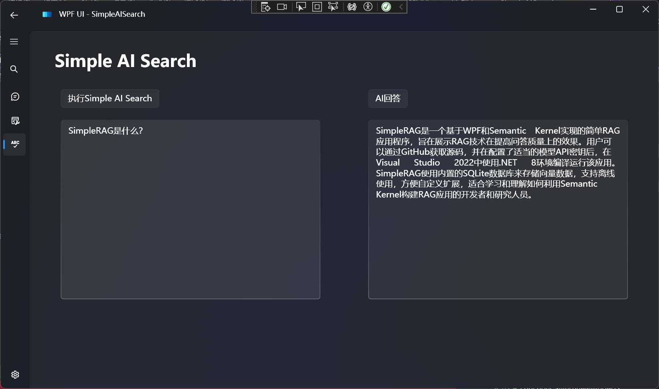659x389 pixels.
Task: Collapse the debug toolbar with the chevron
Action: point(401,7)
